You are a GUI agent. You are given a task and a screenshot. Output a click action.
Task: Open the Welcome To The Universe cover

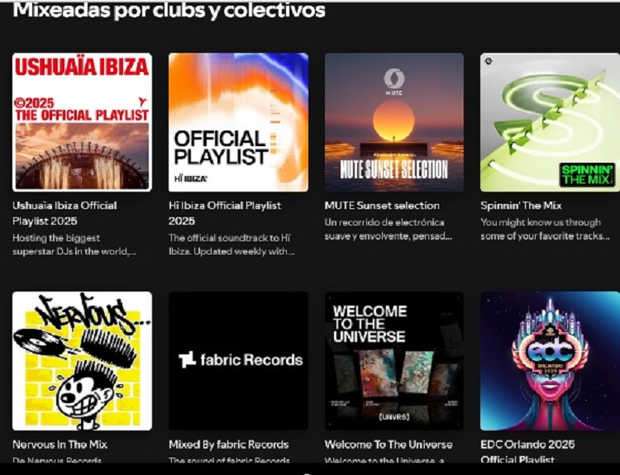tap(394, 361)
